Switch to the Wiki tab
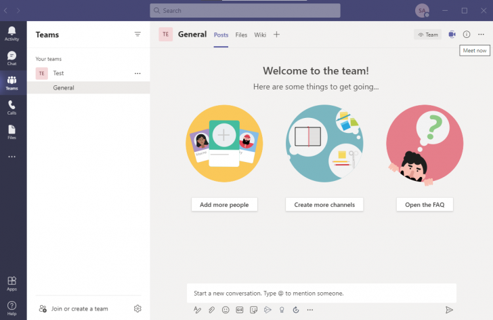Image resolution: width=493 pixels, height=320 pixels. point(260,35)
